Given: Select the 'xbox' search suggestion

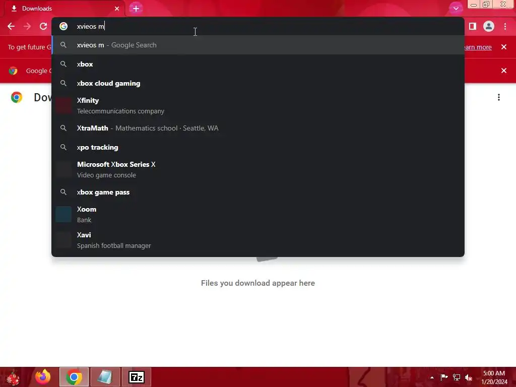Looking at the screenshot, I should pos(258,64).
